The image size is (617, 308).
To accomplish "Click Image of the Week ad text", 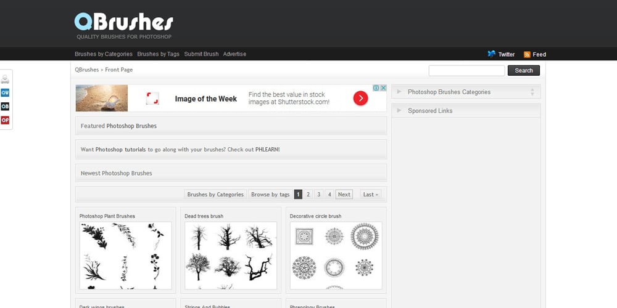I will pyautogui.click(x=206, y=99).
